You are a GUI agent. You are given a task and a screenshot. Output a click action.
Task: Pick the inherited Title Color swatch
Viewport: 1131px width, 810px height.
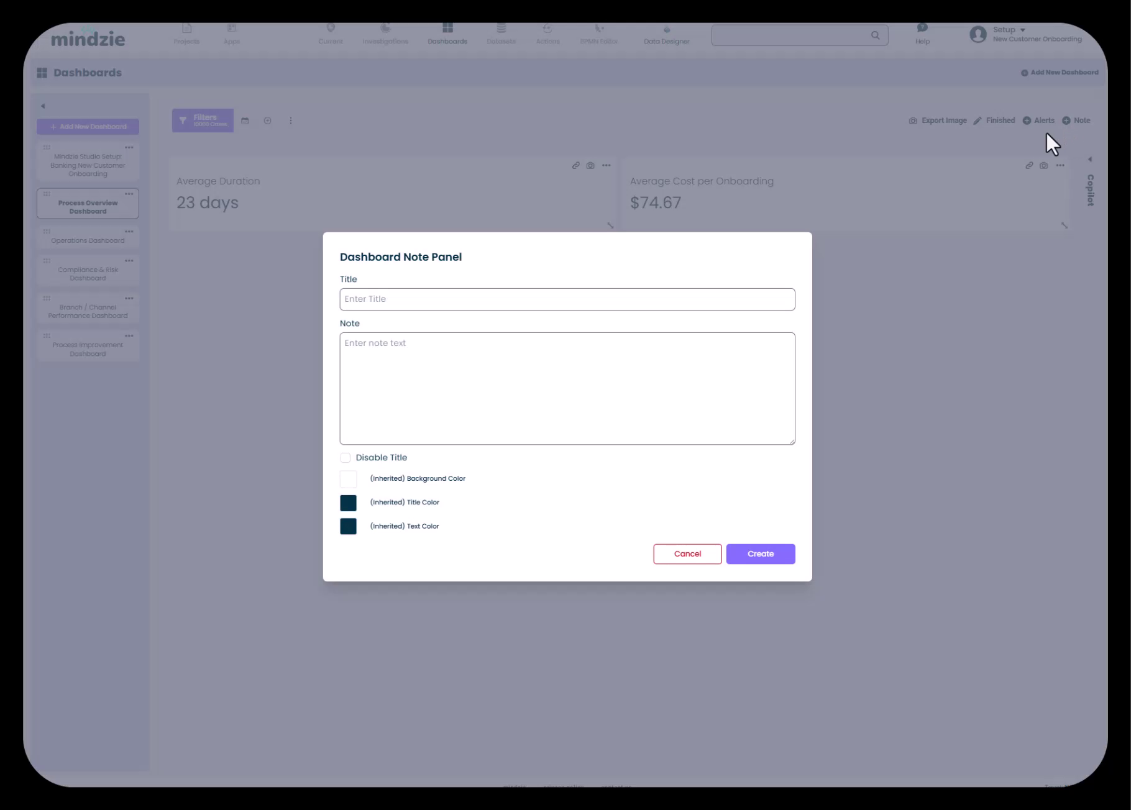coord(348,503)
